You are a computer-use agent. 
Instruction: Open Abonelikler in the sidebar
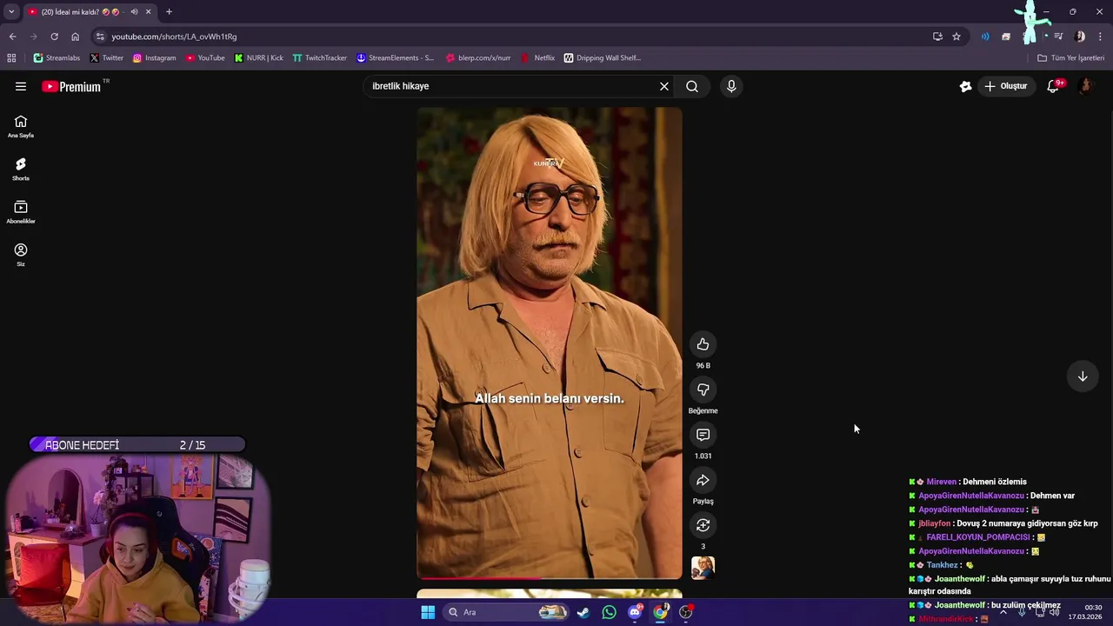coord(21,211)
